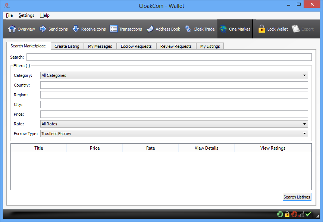This screenshot has height=222, width=323.
Task: Sort results by Rate column header
Action: [151, 148]
